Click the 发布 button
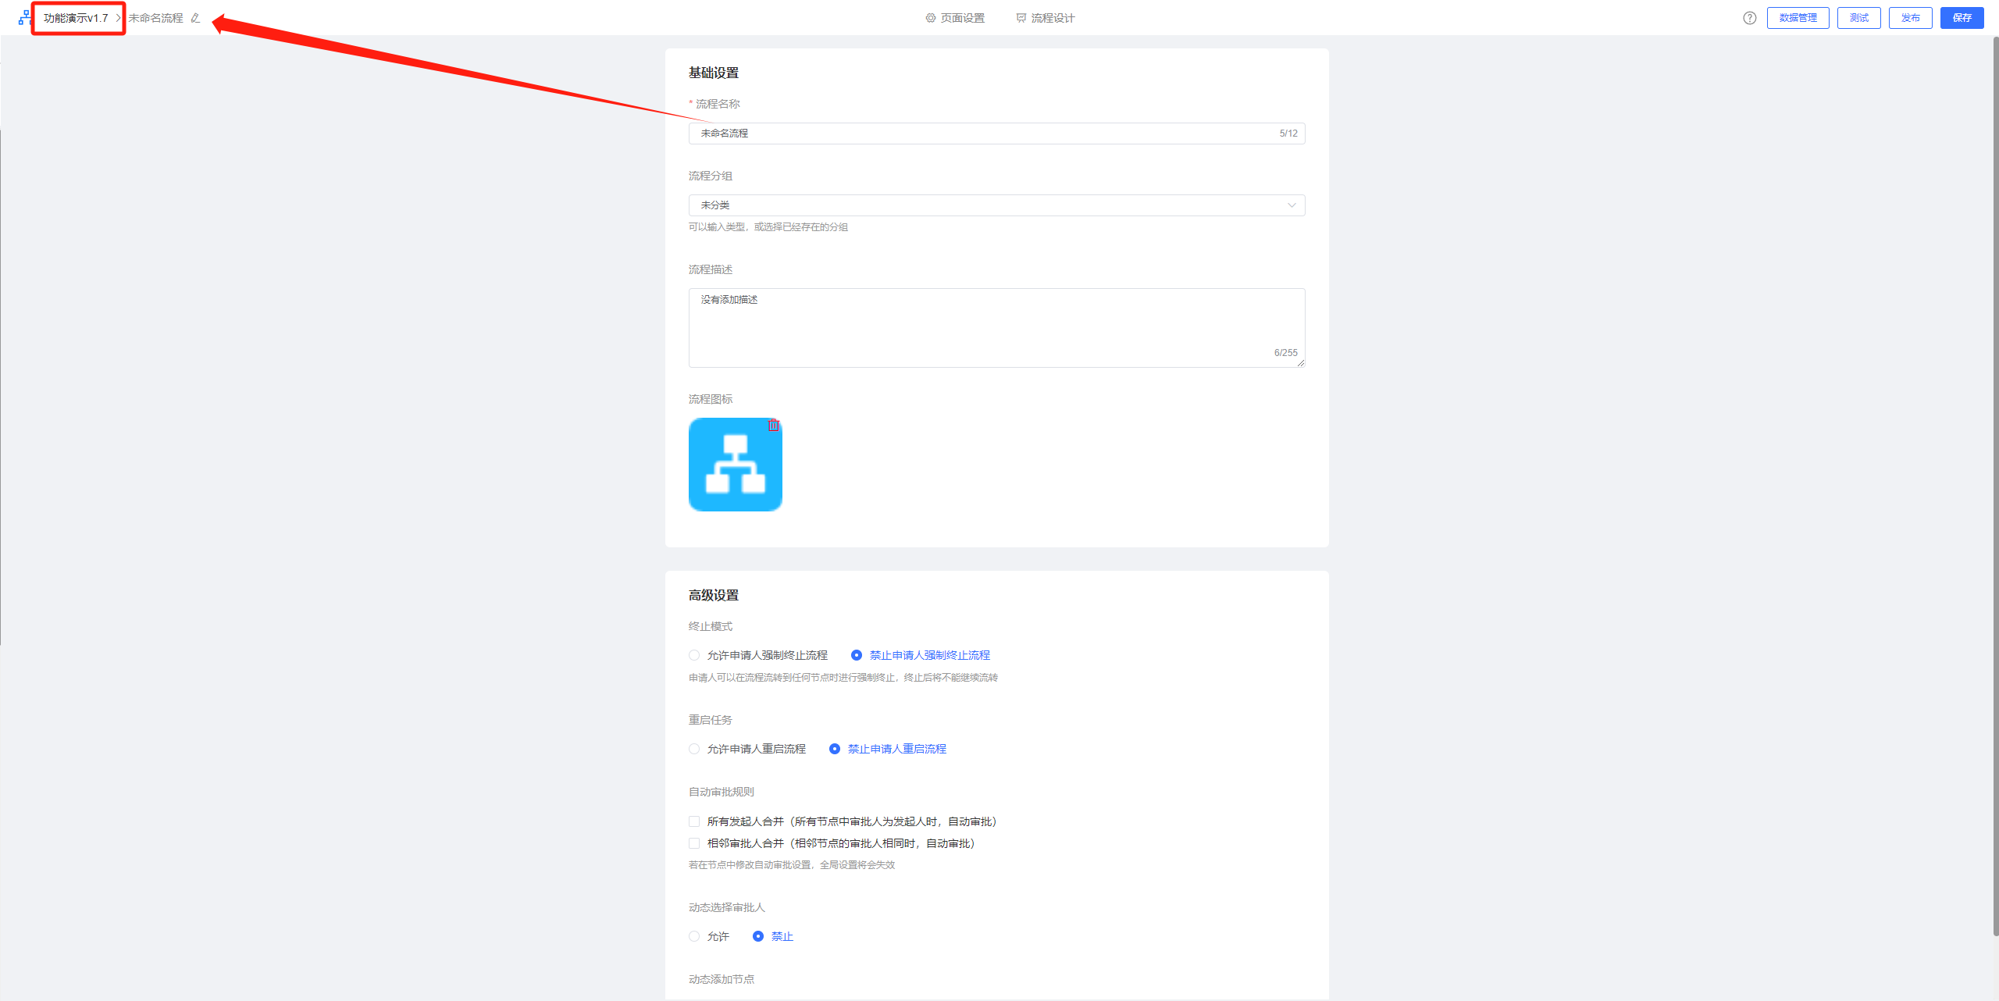1999x1001 pixels. pos(1910,18)
